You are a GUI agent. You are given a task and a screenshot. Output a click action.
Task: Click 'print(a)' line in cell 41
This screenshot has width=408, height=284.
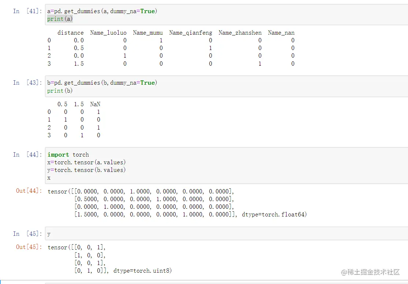[60, 19]
